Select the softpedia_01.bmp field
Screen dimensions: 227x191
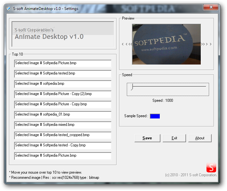tap(63, 115)
